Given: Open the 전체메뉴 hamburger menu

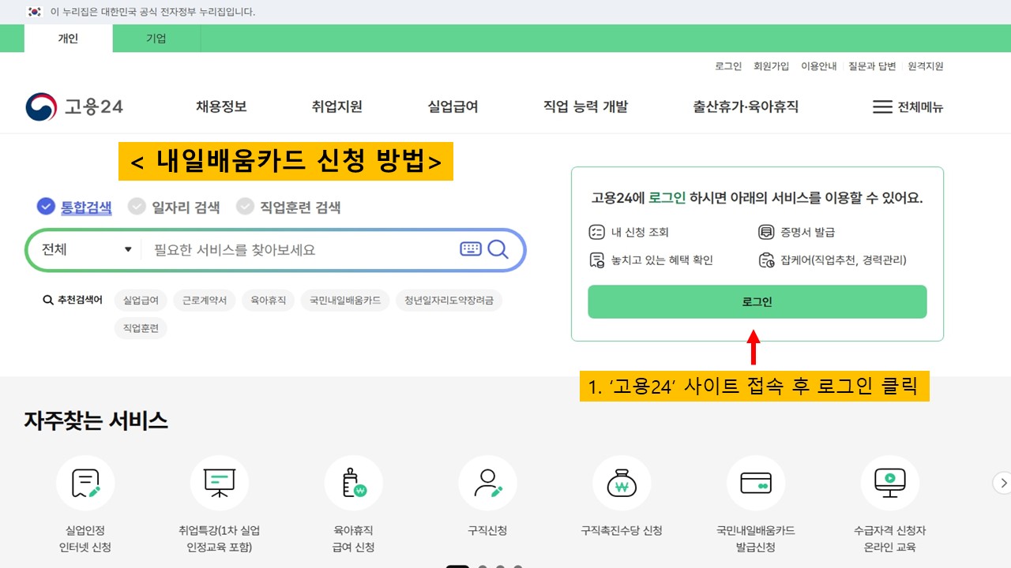Looking at the screenshot, I should click(908, 106).
